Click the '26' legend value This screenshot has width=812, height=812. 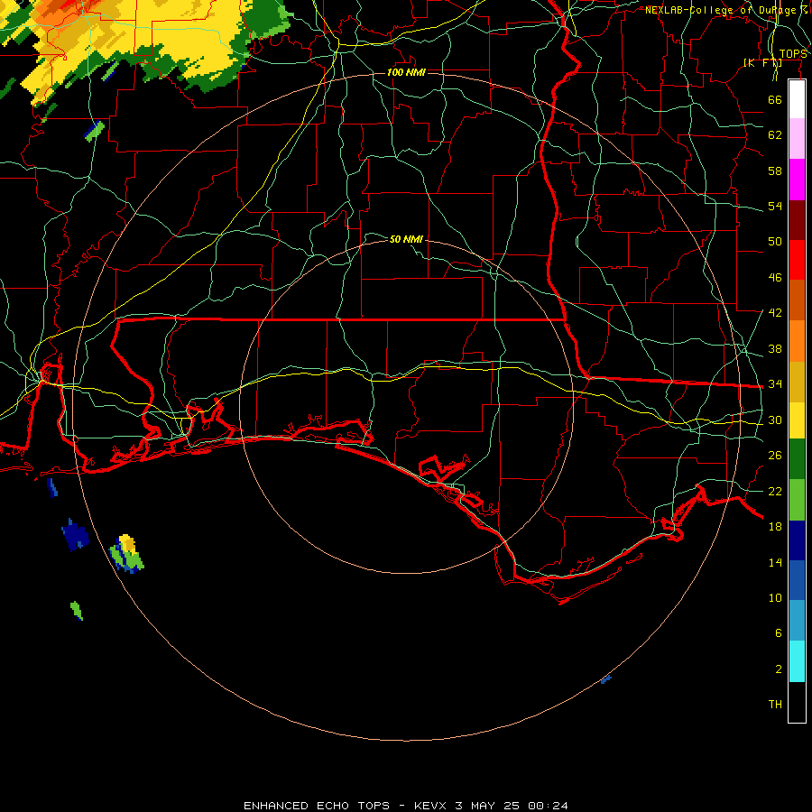pyautogui.click(x=775, y=456)
